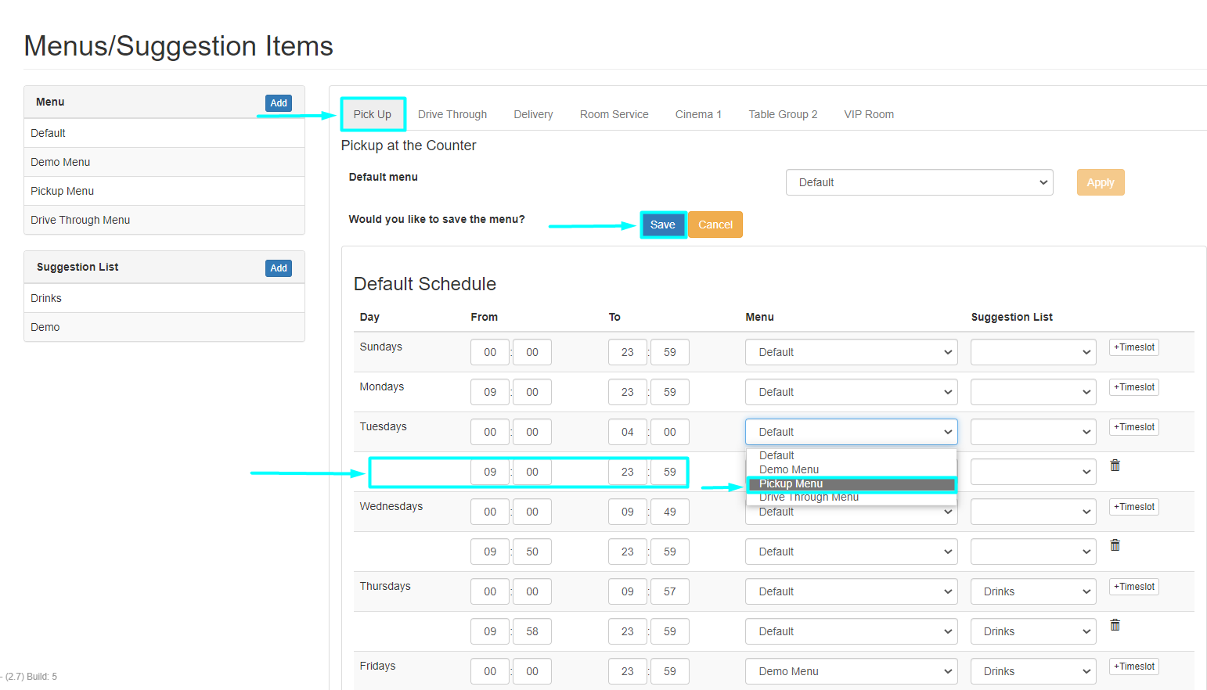
Task: Open the VIP Room tab
Action: (869, 114)
